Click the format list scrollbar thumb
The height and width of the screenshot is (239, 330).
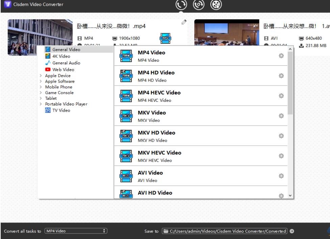click(x=290, y=83)
